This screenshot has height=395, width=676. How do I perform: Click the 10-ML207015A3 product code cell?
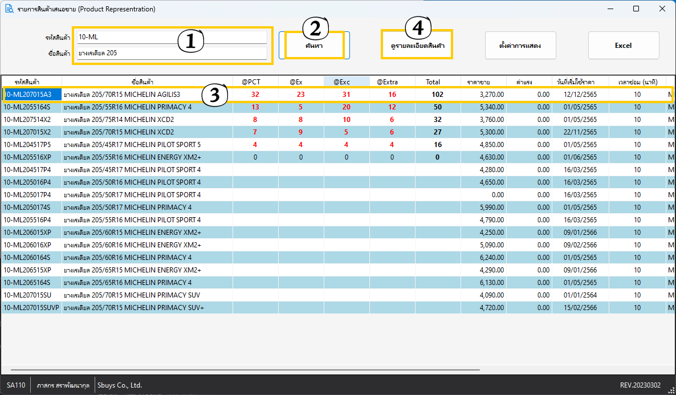pyautogui.click(x=32, y=95)
